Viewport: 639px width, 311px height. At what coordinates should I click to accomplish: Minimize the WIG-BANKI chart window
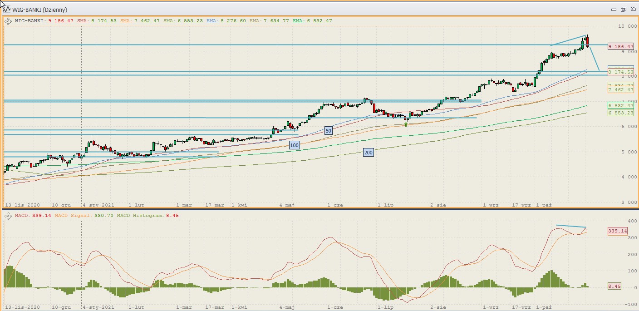[614, 9]
